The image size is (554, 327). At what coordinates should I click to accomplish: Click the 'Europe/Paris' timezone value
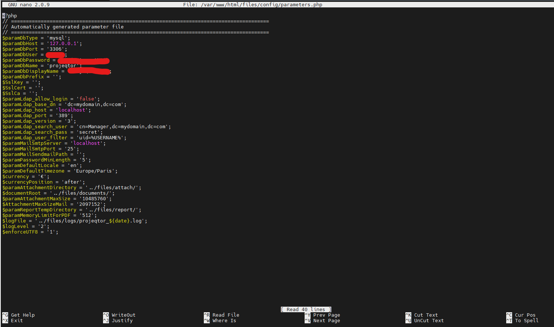pos(94,171)
